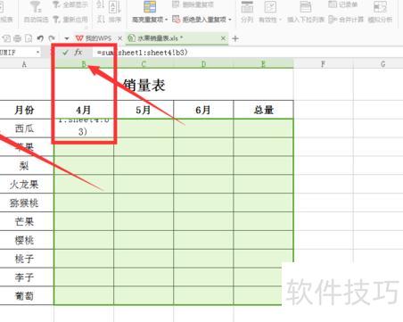The image size is (403, 322).
Task: Click the 拒绝录入重复项 icon
Action: (176, 20)
